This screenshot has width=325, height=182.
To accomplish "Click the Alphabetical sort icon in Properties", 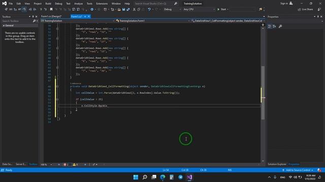I will 274,26.
